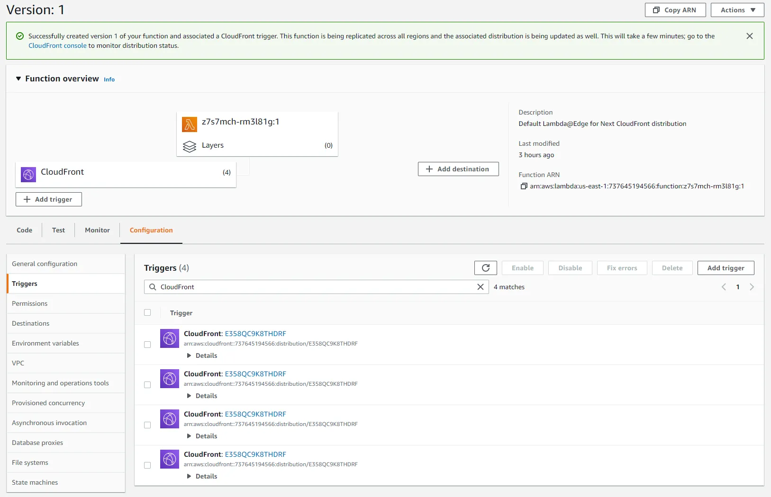The height and width of the screenshot is (497, 771).
Task: Expand Details of the third trigger
Action: pyautogui.click(x=202, y=436)
